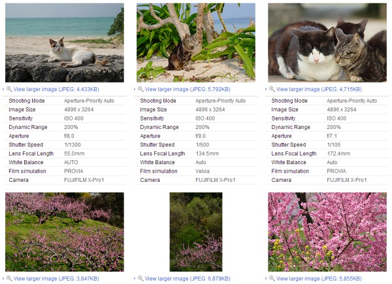Select the wide pink blossom orchard landscape photo
The image size is (392, 284).
pyautogui.click(x=64, y=232)
